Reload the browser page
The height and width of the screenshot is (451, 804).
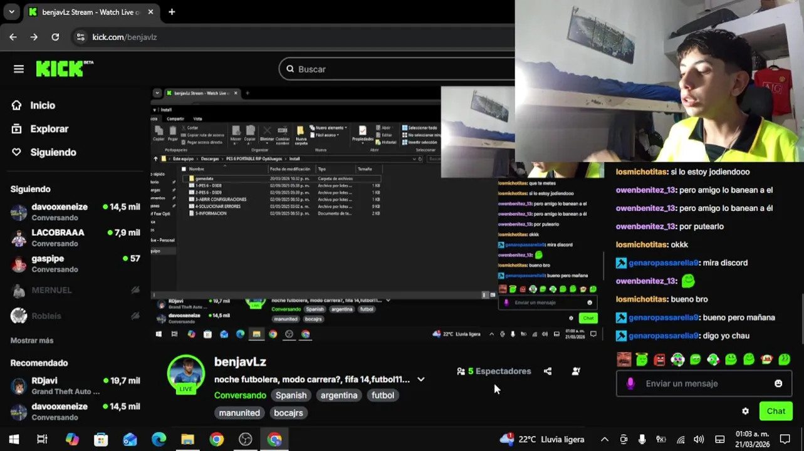pos(55,37)
